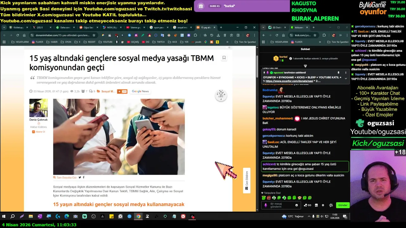
Task: Open the shop icon next to chat input
Action: (316, 205)
